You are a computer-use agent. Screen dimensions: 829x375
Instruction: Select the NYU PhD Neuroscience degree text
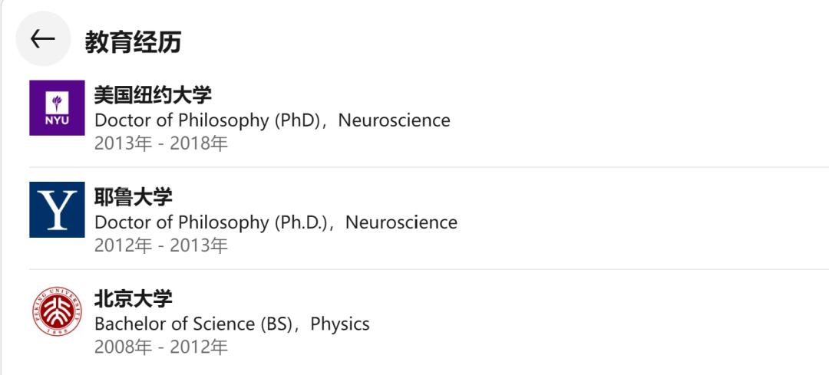point(272,120)
